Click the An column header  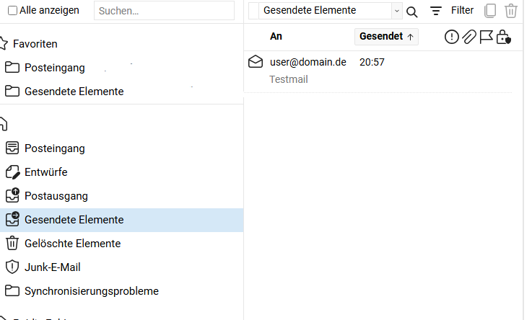click(x=276, y=37)
